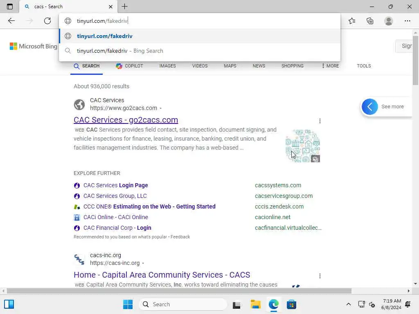Click the cacfinancial.virtualcollec... domain link
419x314 pixels.
[288, 228]
